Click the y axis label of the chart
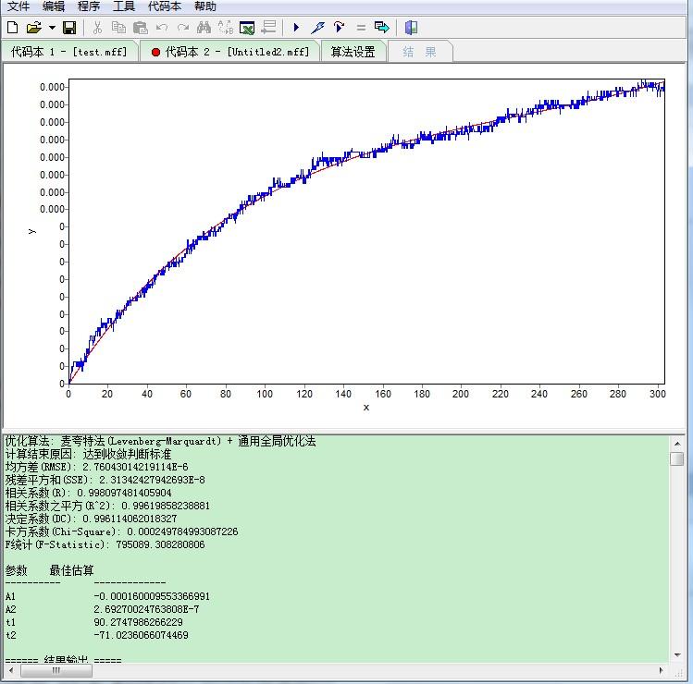693x684 pixels. pyautogui.click(x=31, y=231)
